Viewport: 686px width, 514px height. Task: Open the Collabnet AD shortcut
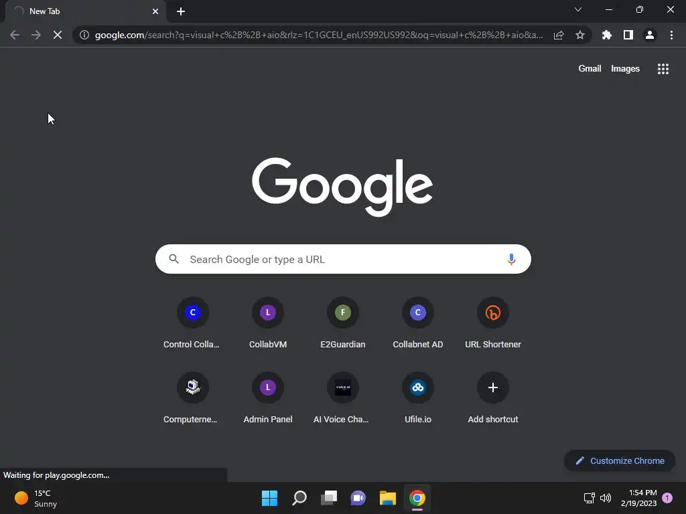418,323
